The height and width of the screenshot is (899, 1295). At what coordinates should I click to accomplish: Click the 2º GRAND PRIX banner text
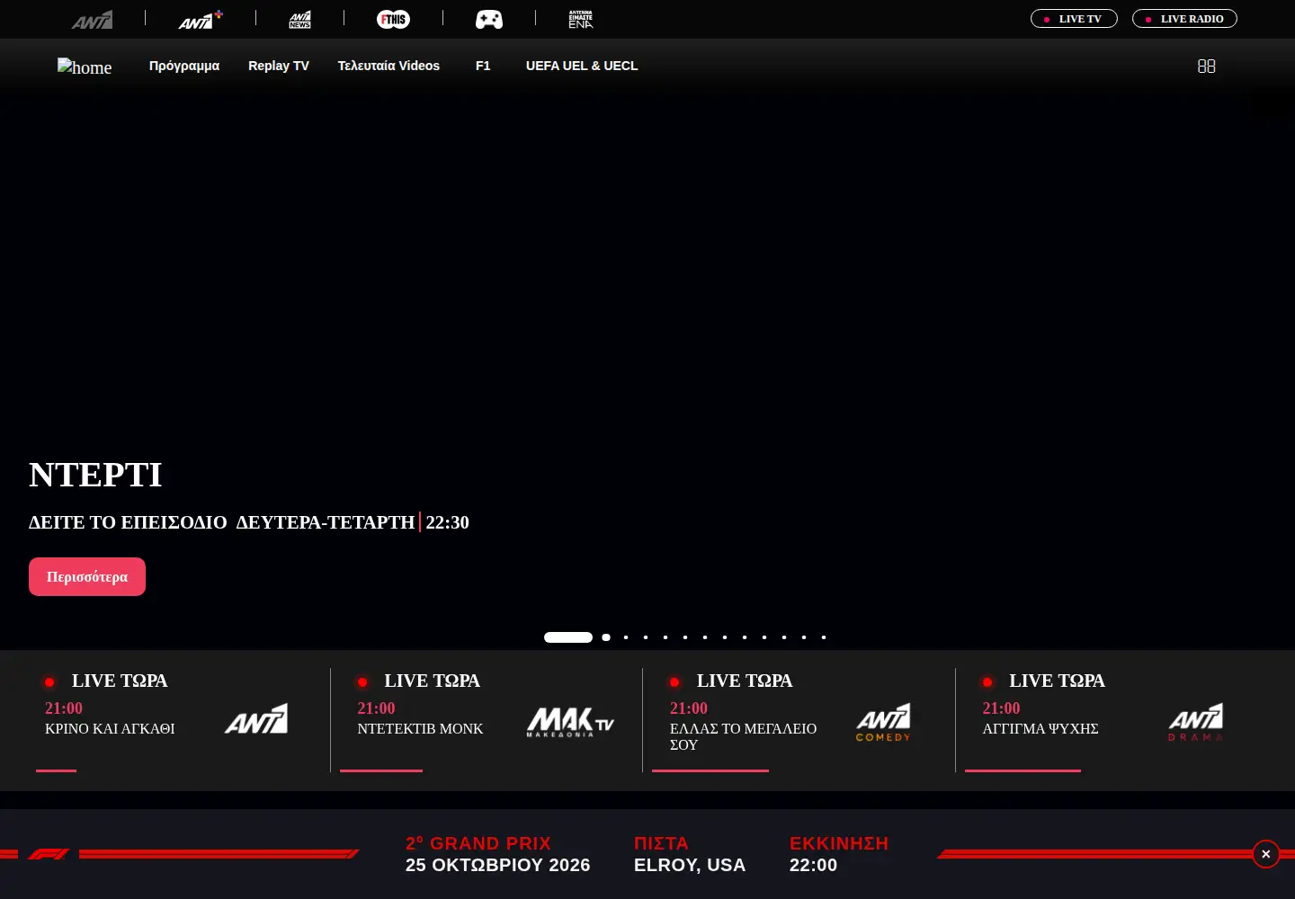coord(478,843)
